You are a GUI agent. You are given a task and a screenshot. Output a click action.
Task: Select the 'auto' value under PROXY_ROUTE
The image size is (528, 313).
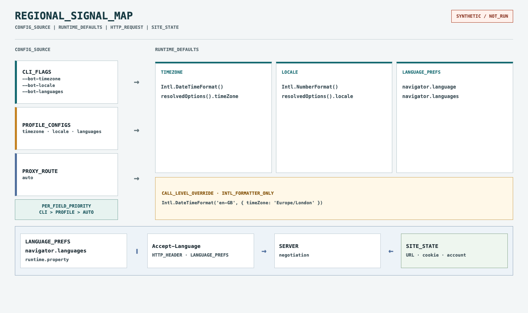pos(28,178)
